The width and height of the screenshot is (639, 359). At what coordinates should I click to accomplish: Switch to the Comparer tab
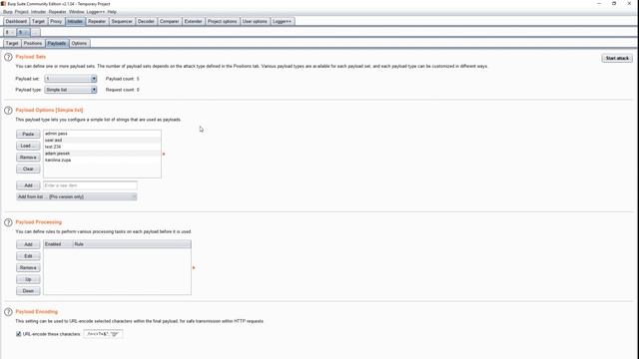point(169,21)
